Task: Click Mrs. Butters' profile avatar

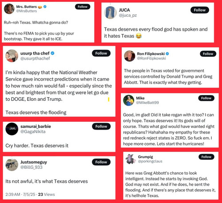Action: pyautogui.click(x=9, y=9)
